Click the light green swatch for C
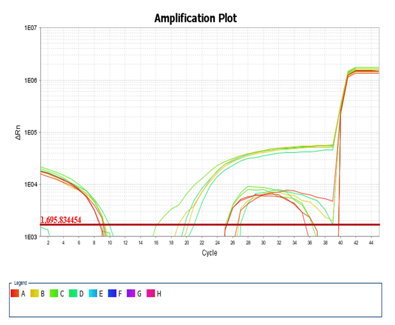Viewport: 395px width, 325px height. [x=54, y=293]
